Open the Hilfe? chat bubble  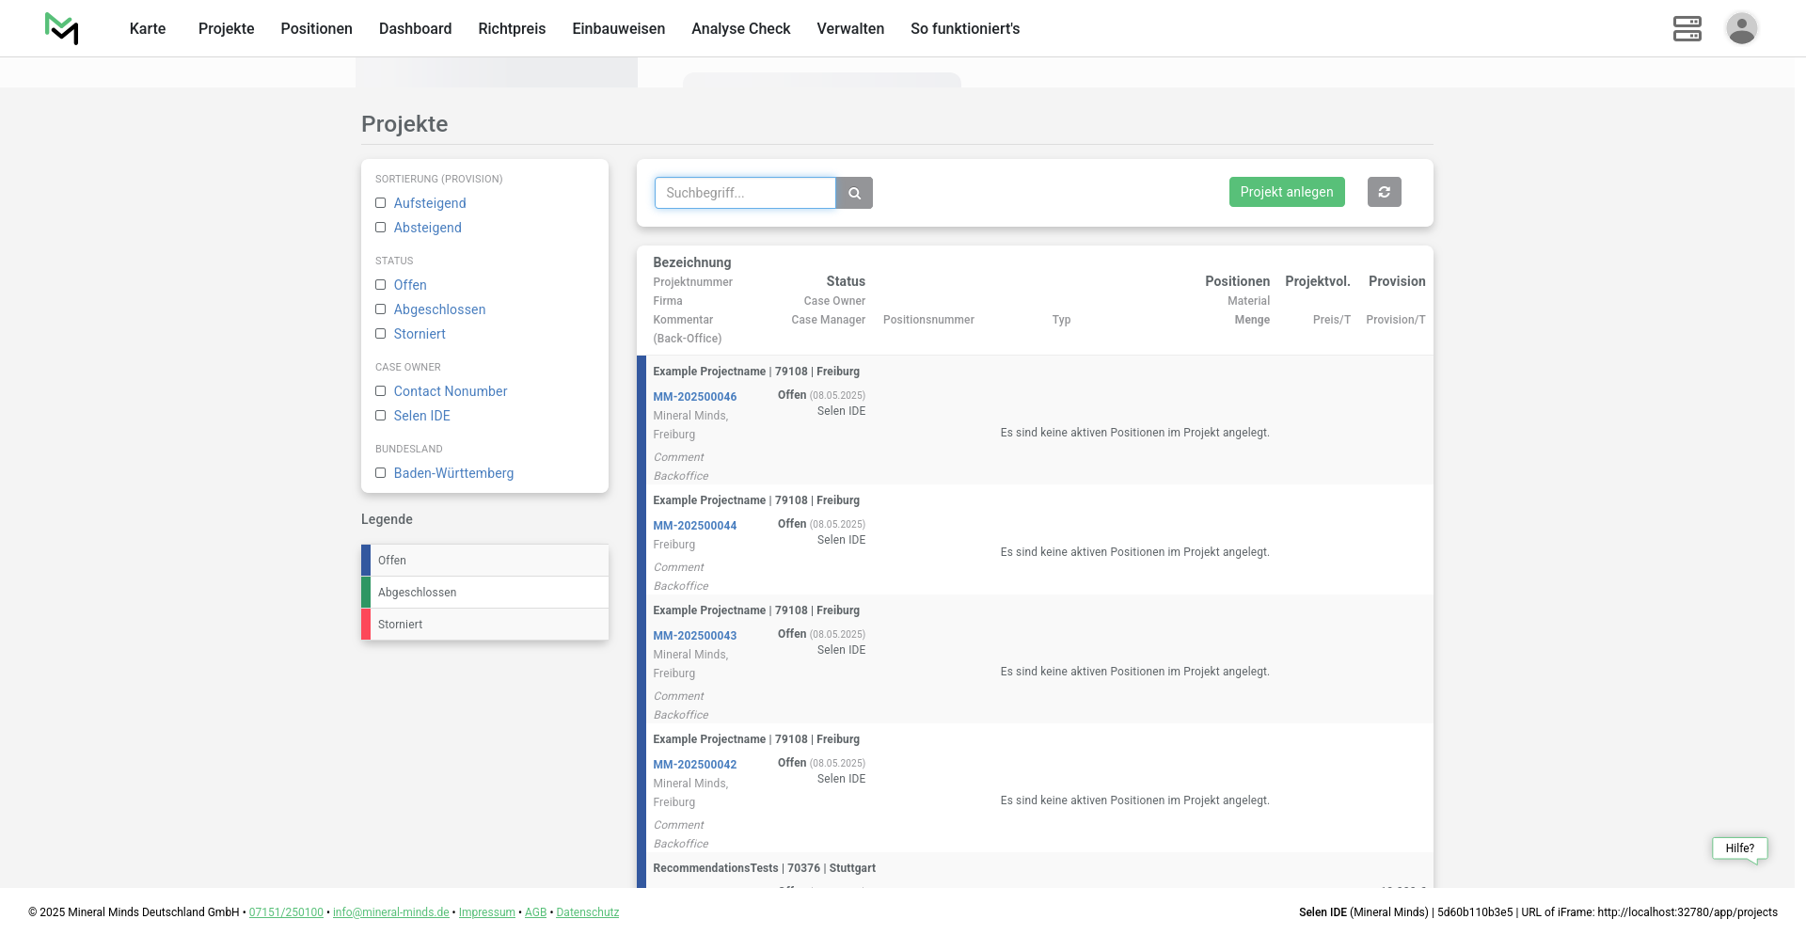point(1739,848)
